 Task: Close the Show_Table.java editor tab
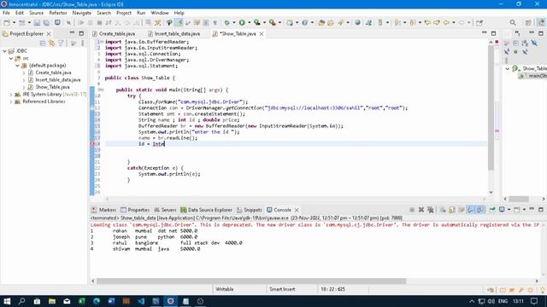[x=262, y=34]
